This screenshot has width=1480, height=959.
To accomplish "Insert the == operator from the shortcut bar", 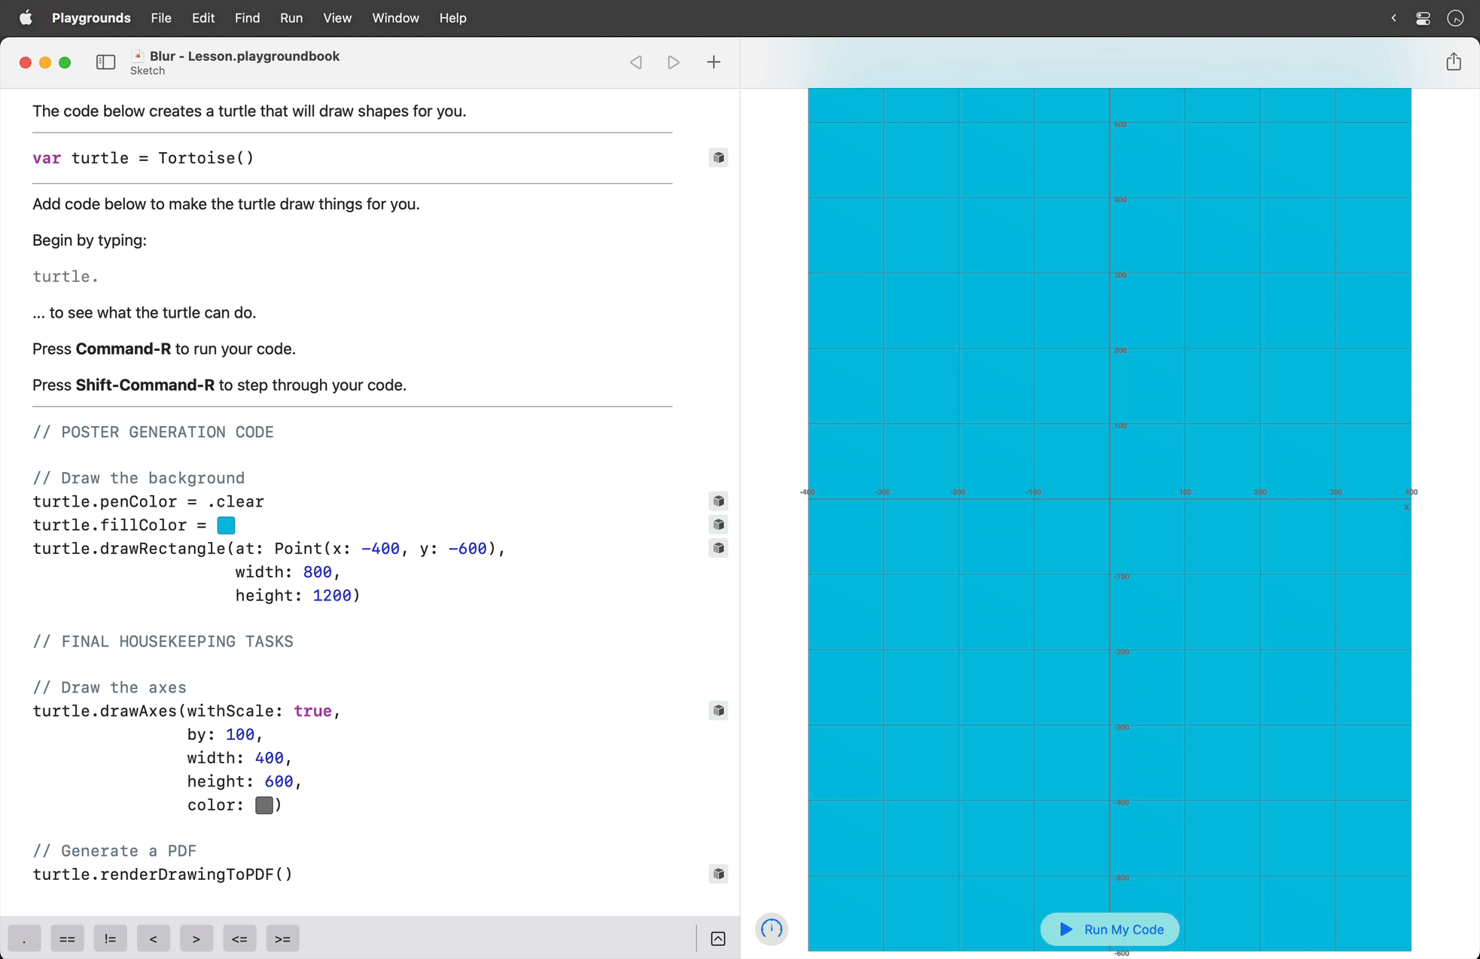I will pyautogui.click(x=67, y=938).
